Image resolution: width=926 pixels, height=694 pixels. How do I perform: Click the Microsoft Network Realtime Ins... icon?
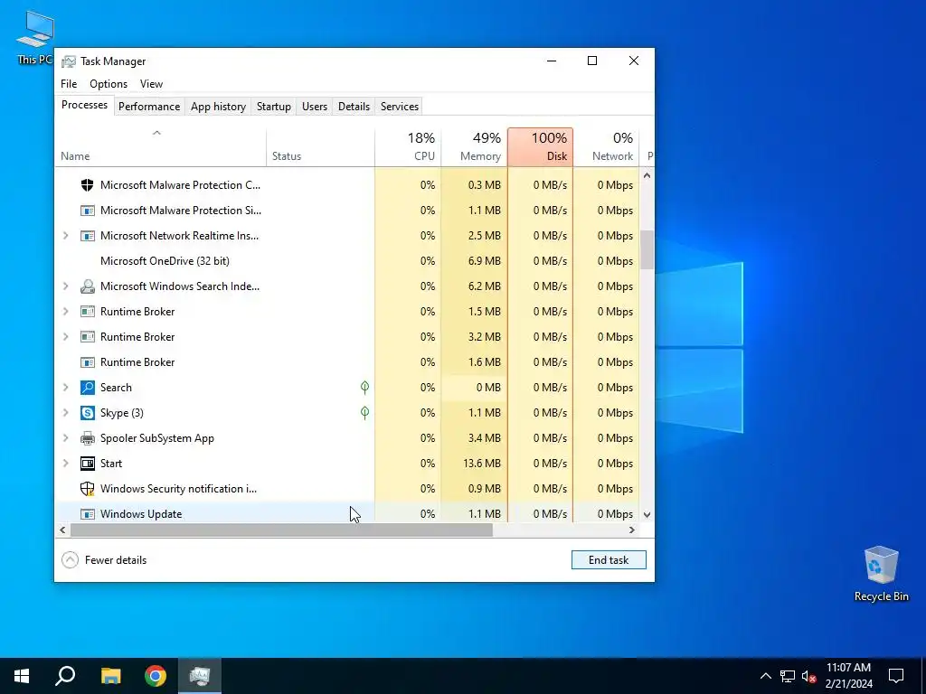(x=88, y=236)
